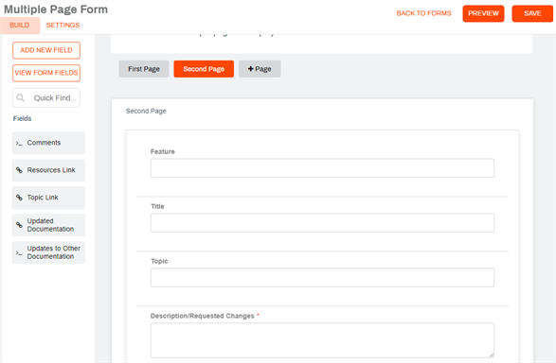556x363 pixels.
Task: Go to the First Page tab
Action: tap(144, 69)
